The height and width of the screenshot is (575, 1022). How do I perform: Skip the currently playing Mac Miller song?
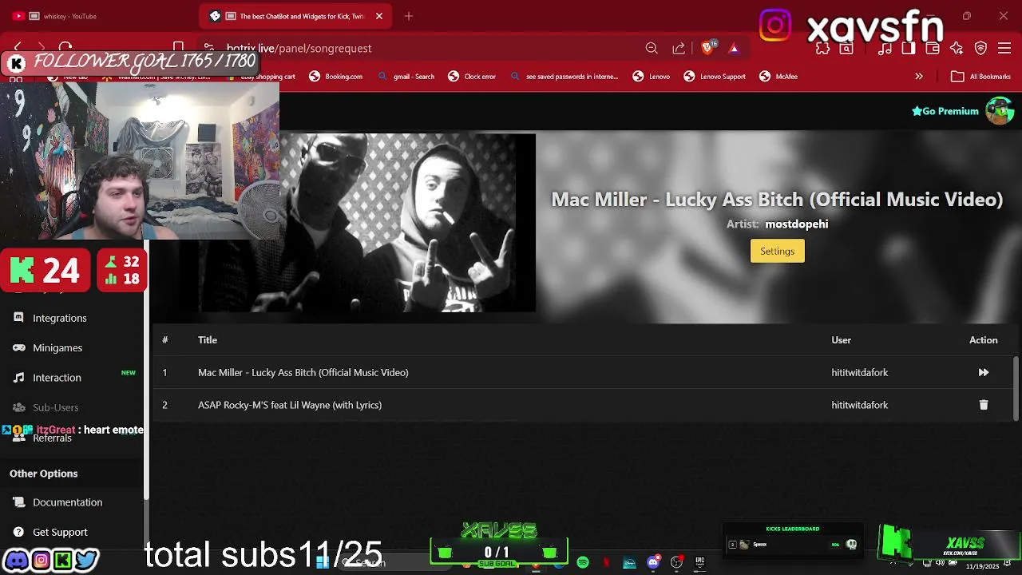pyautogui.click(x=984, y=372)
